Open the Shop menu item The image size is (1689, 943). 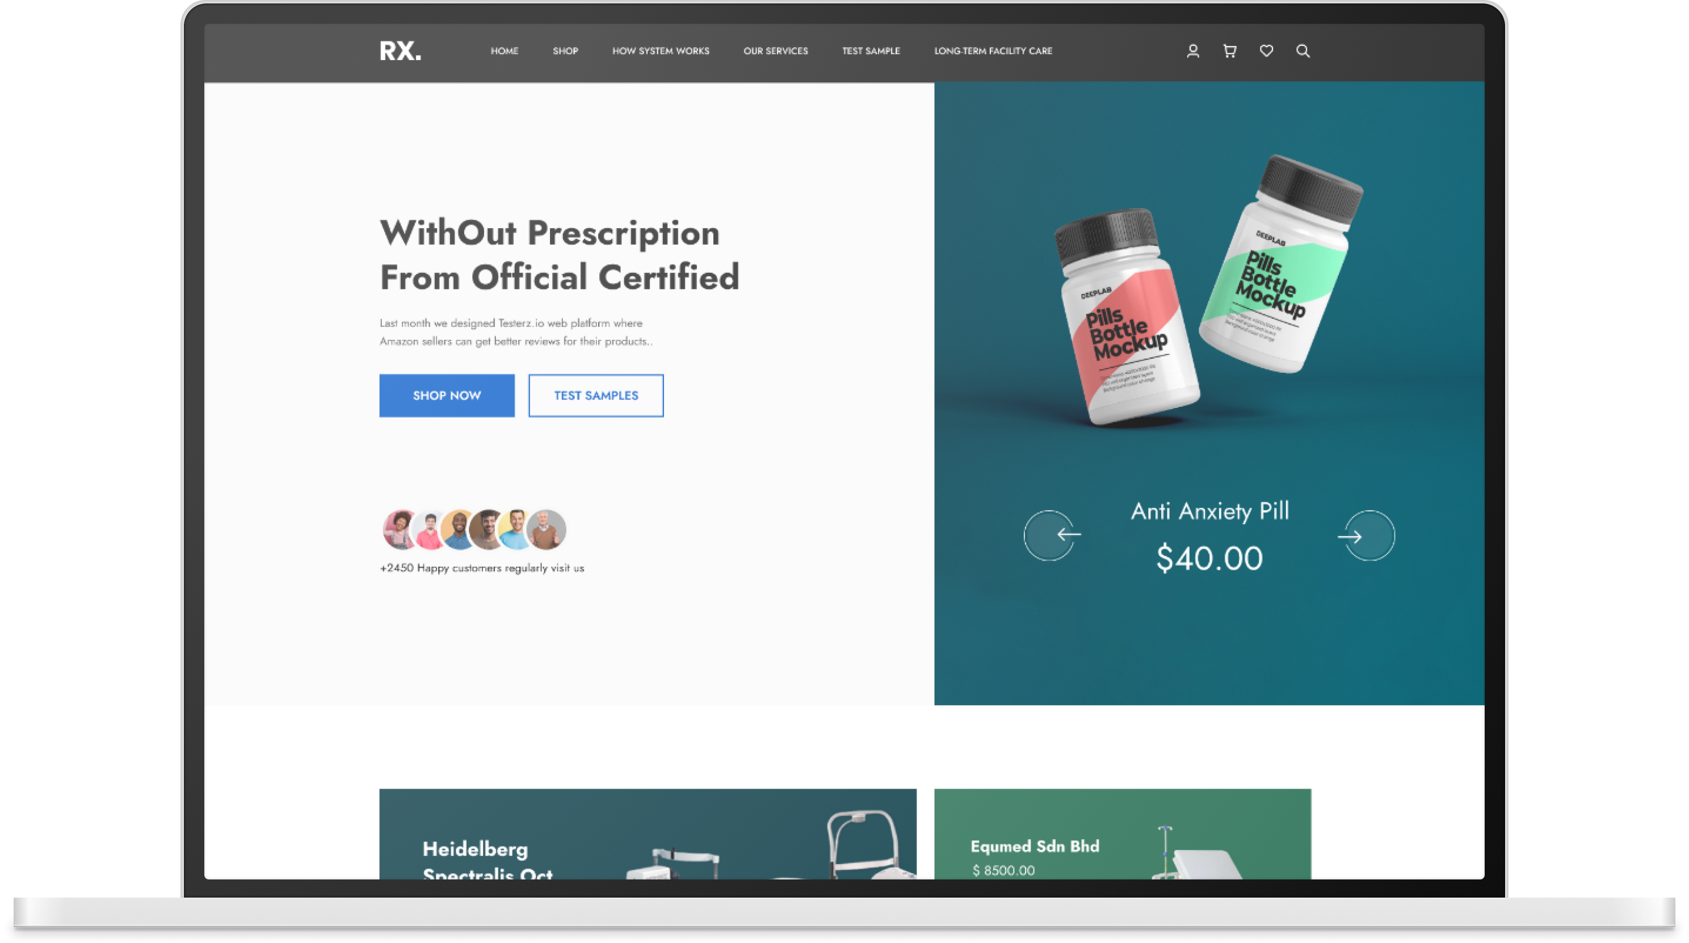click(x=565, y=51)
